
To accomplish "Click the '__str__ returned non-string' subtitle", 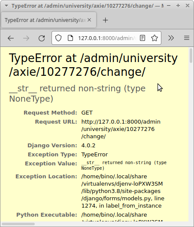I will pyautogui.click(x=77, y=93).
